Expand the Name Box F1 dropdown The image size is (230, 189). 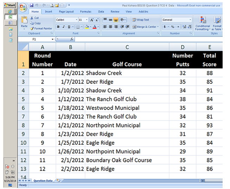(x=52, y=39)
